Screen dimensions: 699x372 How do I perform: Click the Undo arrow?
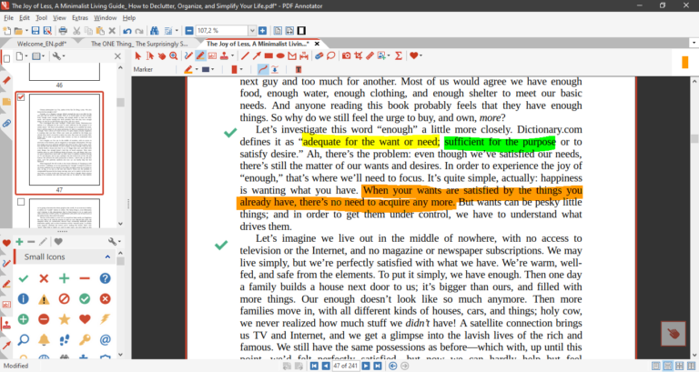tap(127, 31)
